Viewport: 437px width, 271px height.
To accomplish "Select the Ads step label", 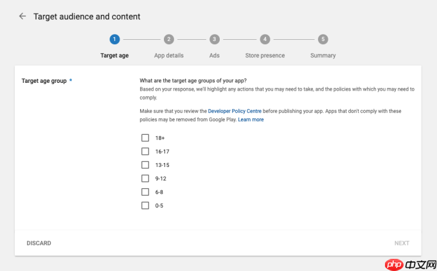I will coord(214,56).
